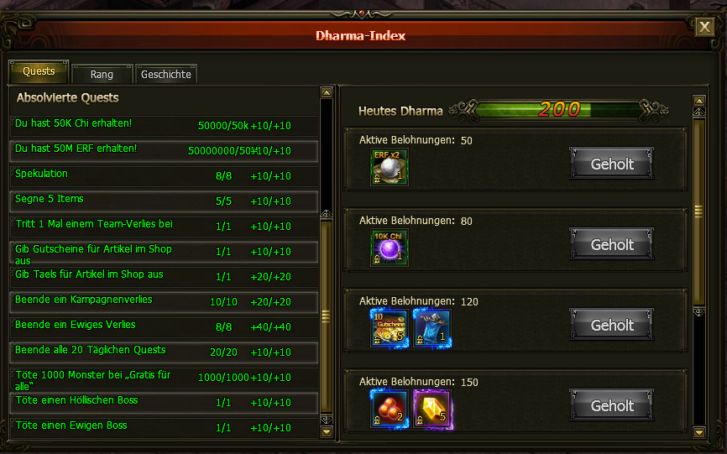Click Geholt button for 150 reward
Image resolution: width=727 pixels, height=454 pixels.
coord(611,405)
